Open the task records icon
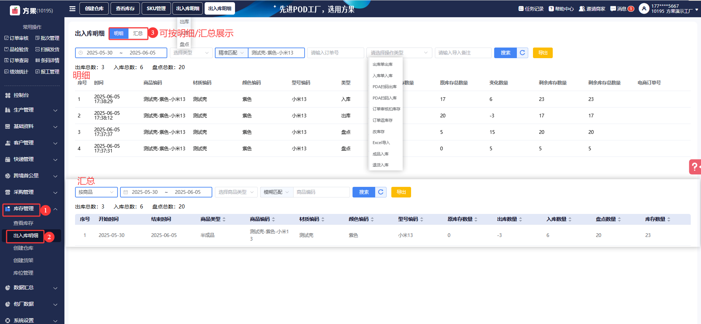 [521, 9]
